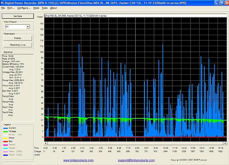Click the dark blue Tach2 legend swatch

point(5,155)
